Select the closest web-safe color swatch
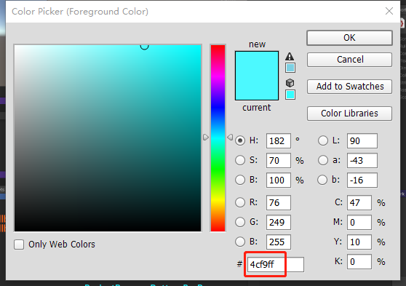The height and width of the screenshot is (286, 406). (290, 95)
